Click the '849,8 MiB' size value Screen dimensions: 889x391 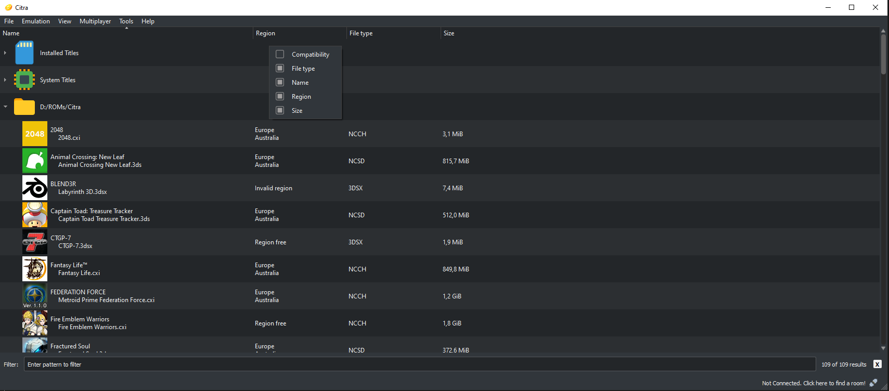pyautogui.click(x=456, y=269)
